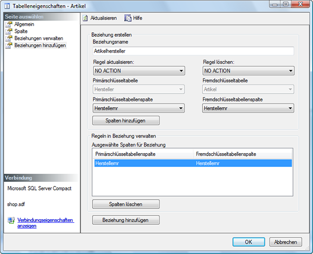Confirm with the OK button

coord(249,242)
